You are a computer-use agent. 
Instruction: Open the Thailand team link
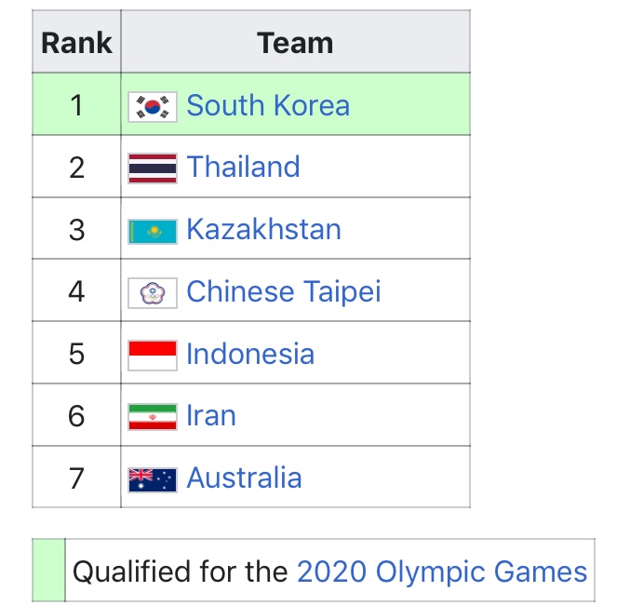(243, 167)
